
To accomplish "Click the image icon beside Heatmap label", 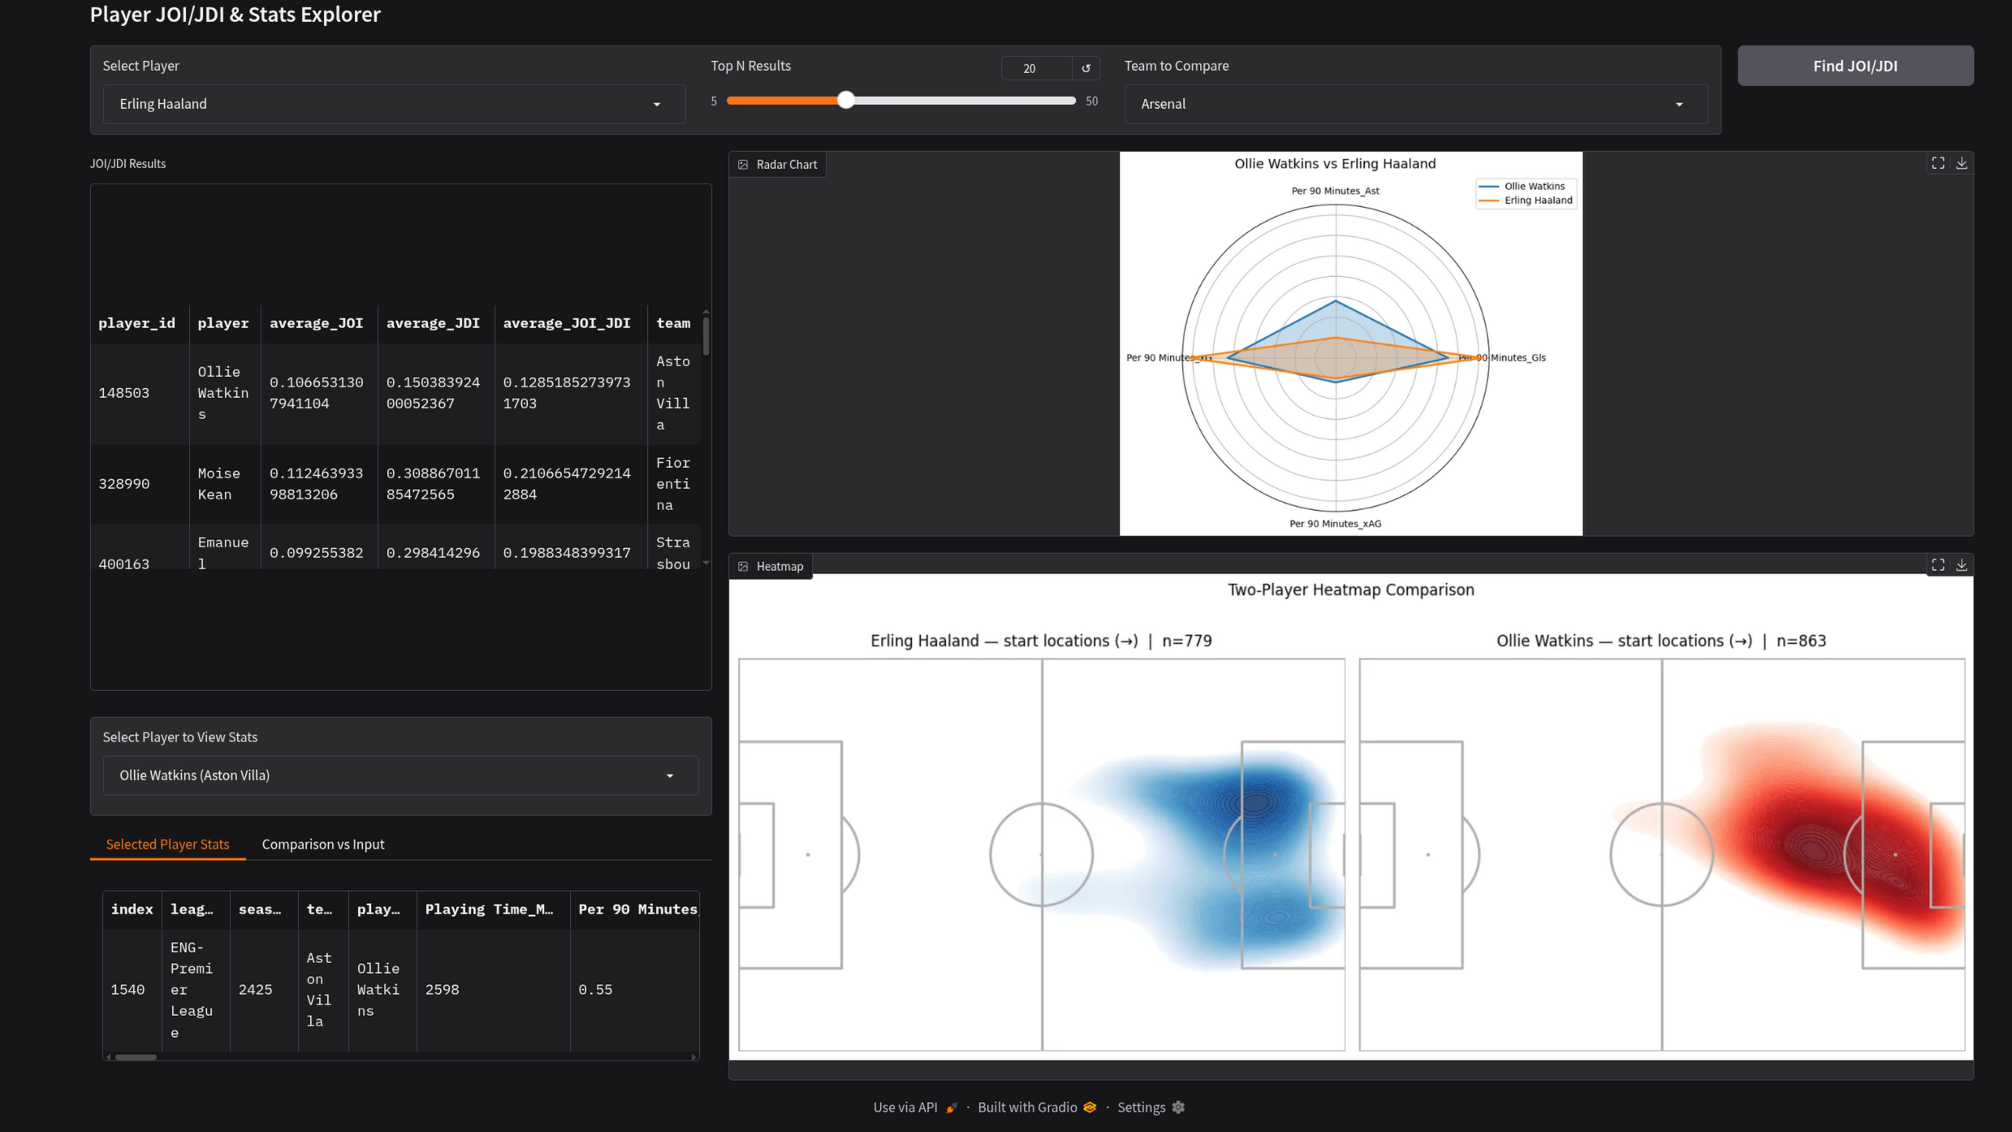I will pos(743,566).
